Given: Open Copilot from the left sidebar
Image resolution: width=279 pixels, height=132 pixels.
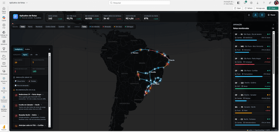Looking at the screenshot, I should 4,18.
